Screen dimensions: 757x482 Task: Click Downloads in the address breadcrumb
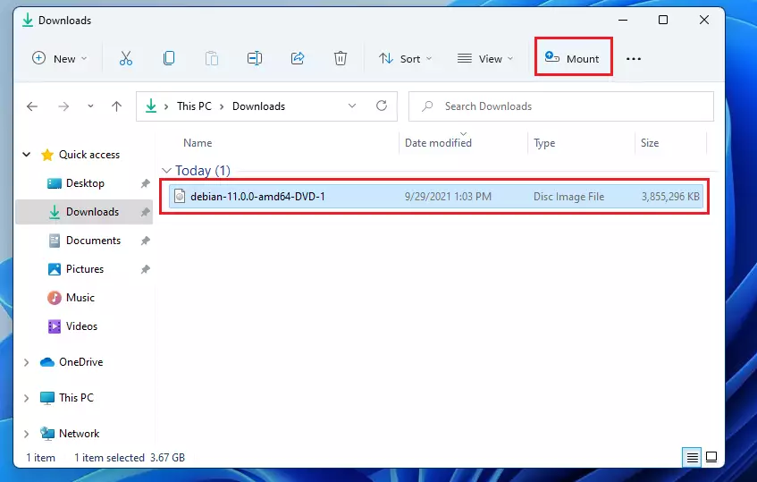pos(259,106)
